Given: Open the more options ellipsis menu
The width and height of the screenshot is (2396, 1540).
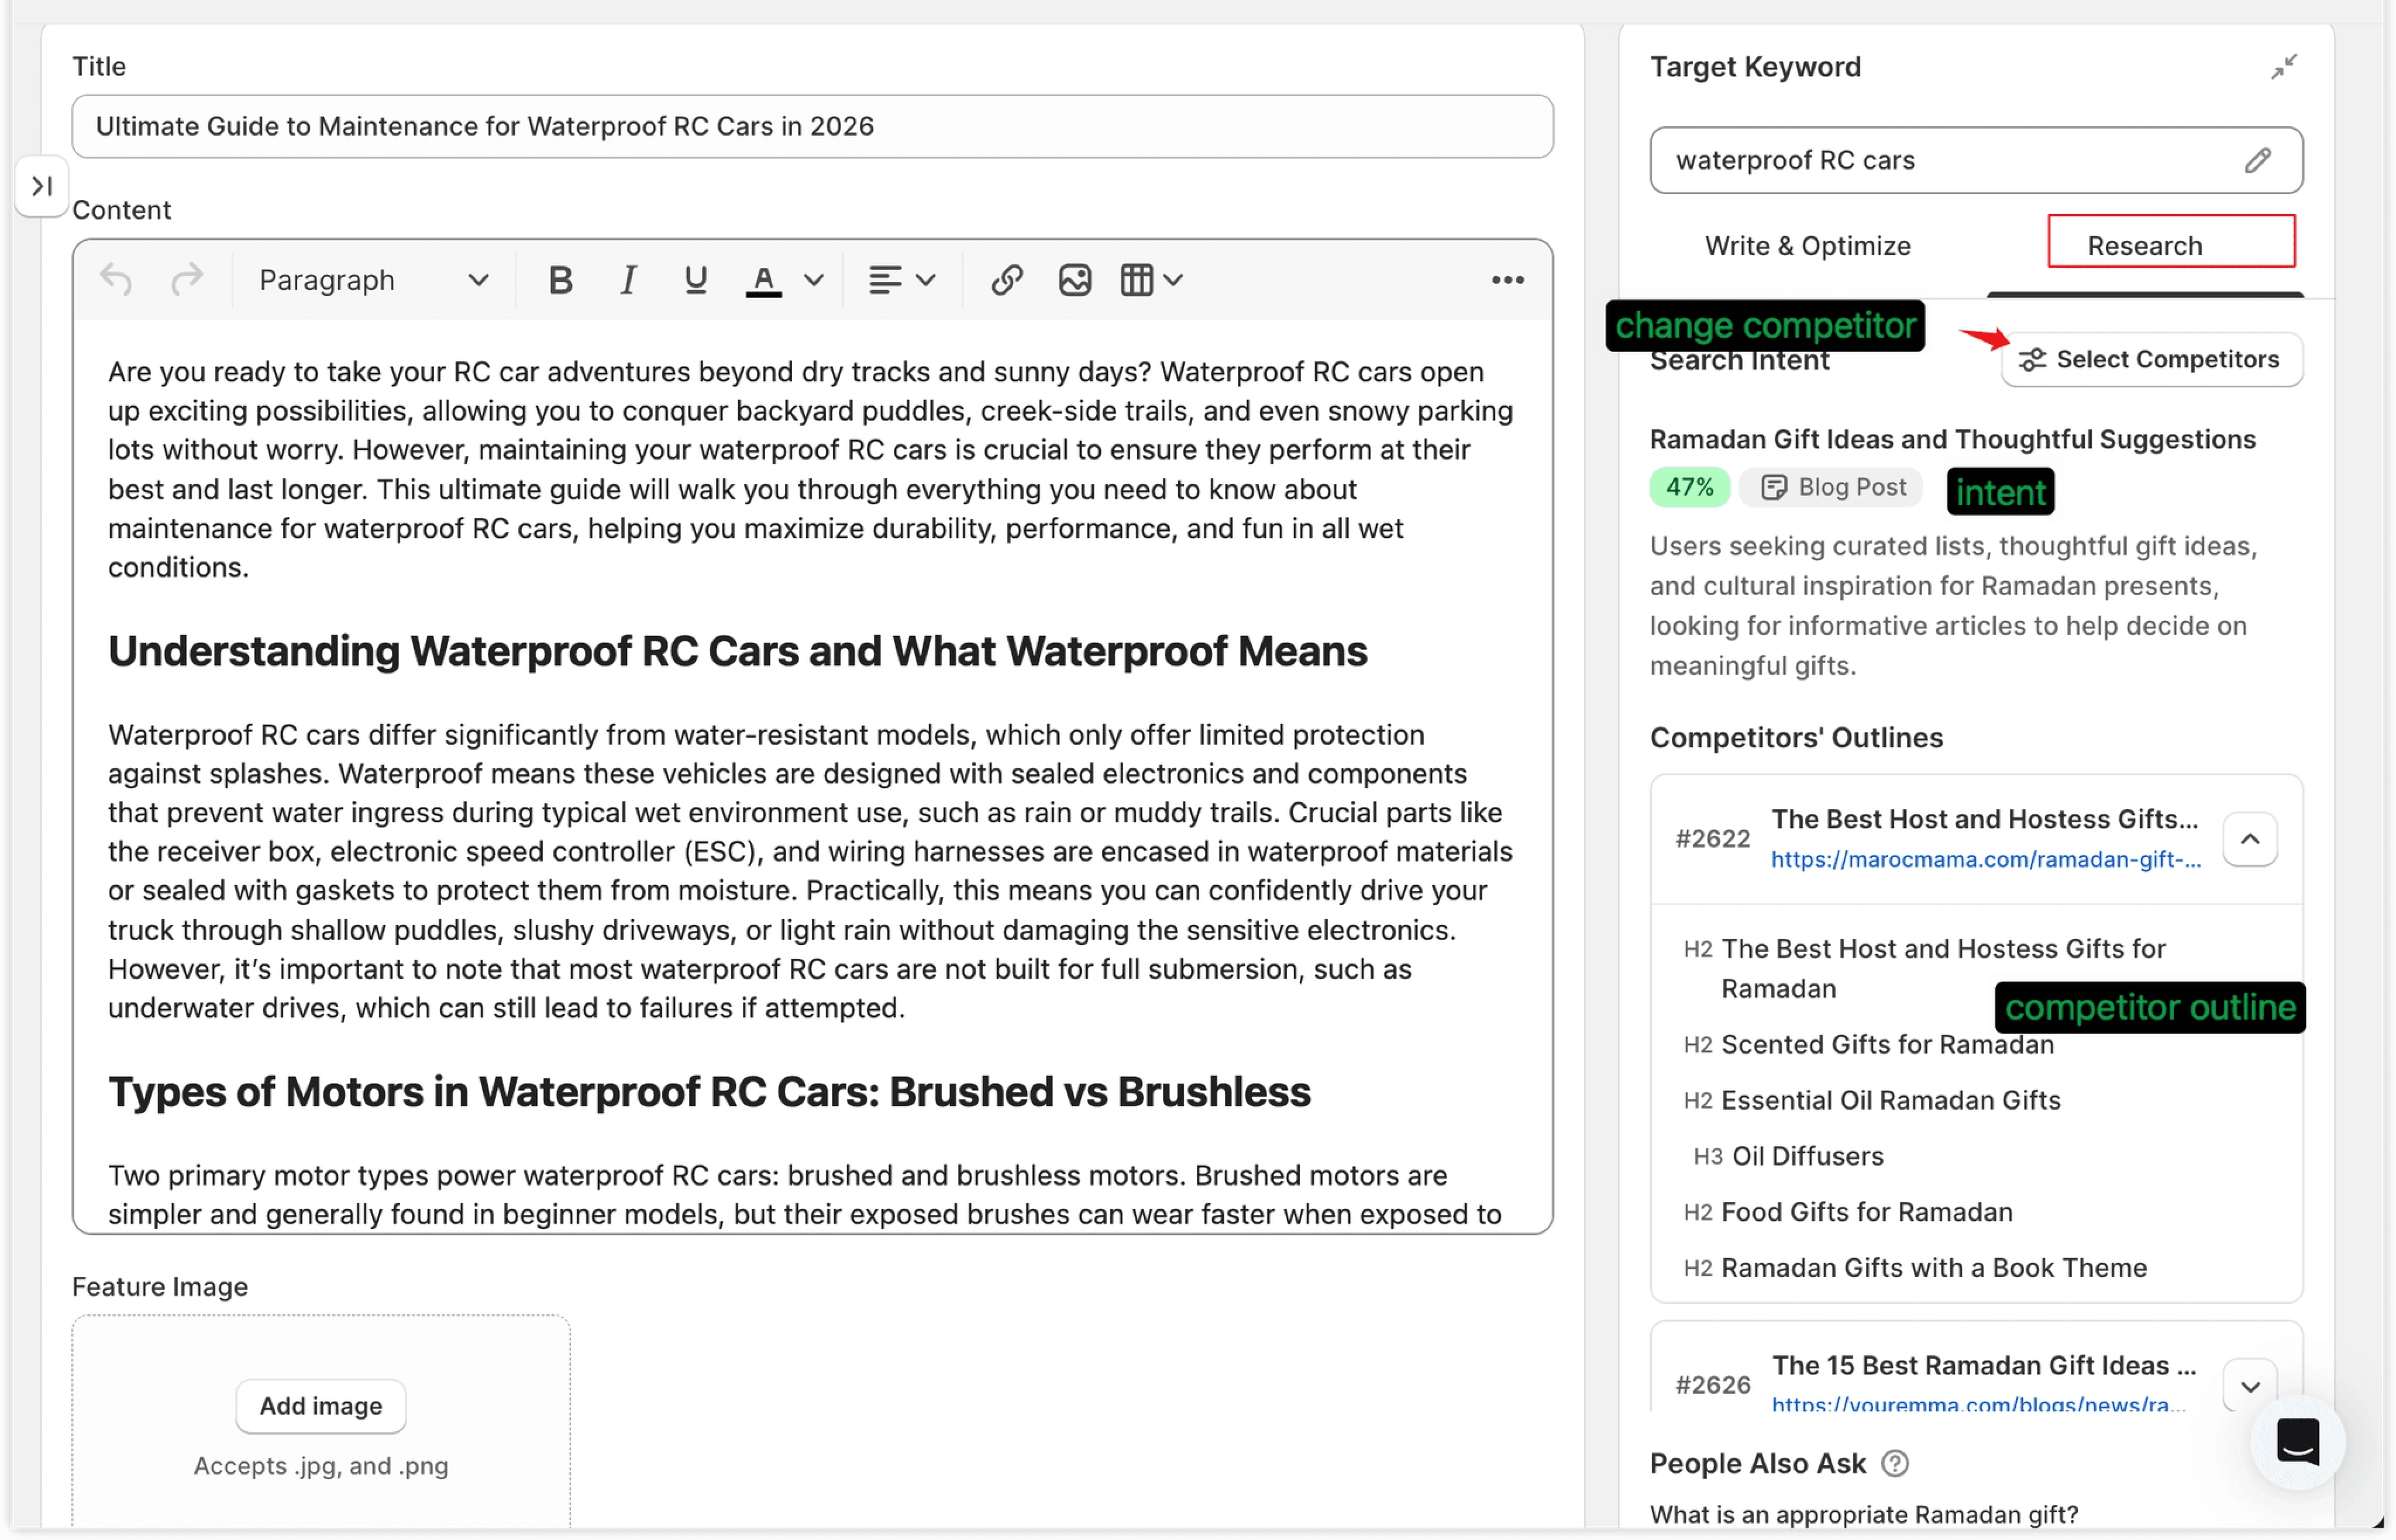Looking at the screenshot, I should pyautogui.click(x=1507, y=280).
